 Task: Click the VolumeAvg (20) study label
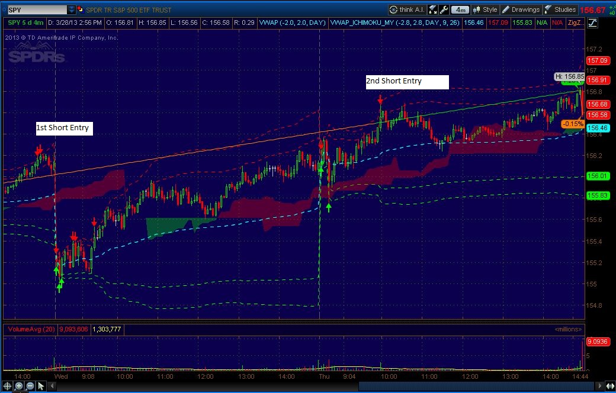coord(31,330)
